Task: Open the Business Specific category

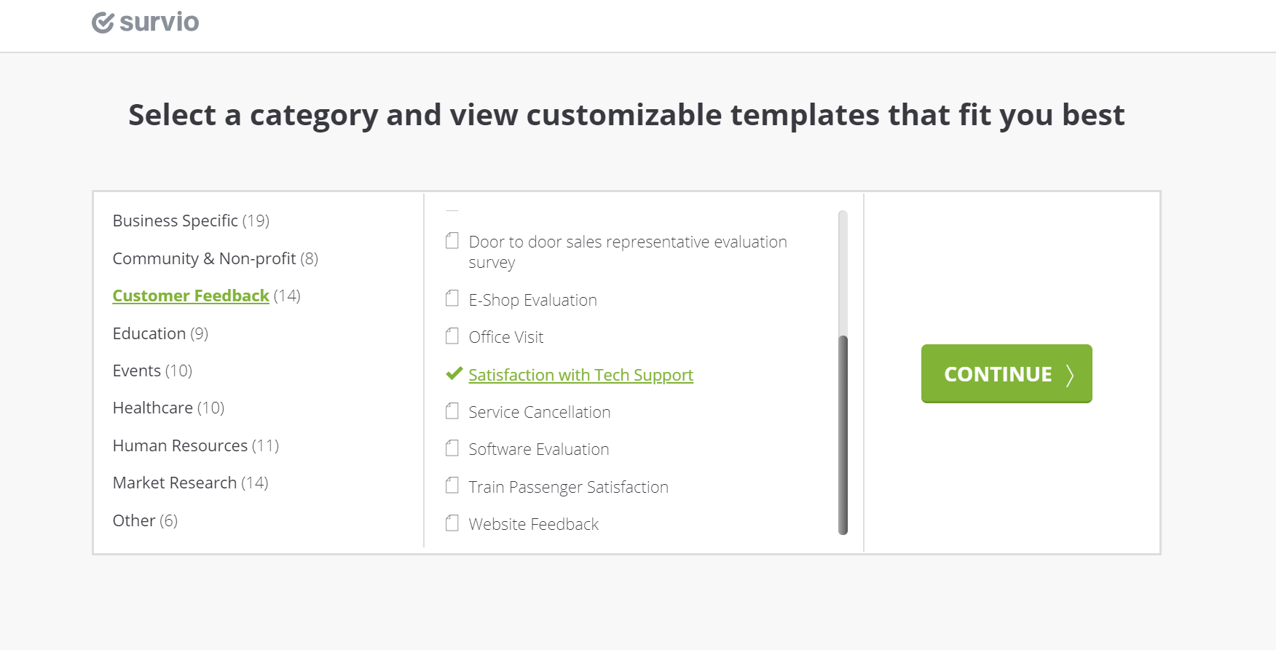Action: [176, 221]
